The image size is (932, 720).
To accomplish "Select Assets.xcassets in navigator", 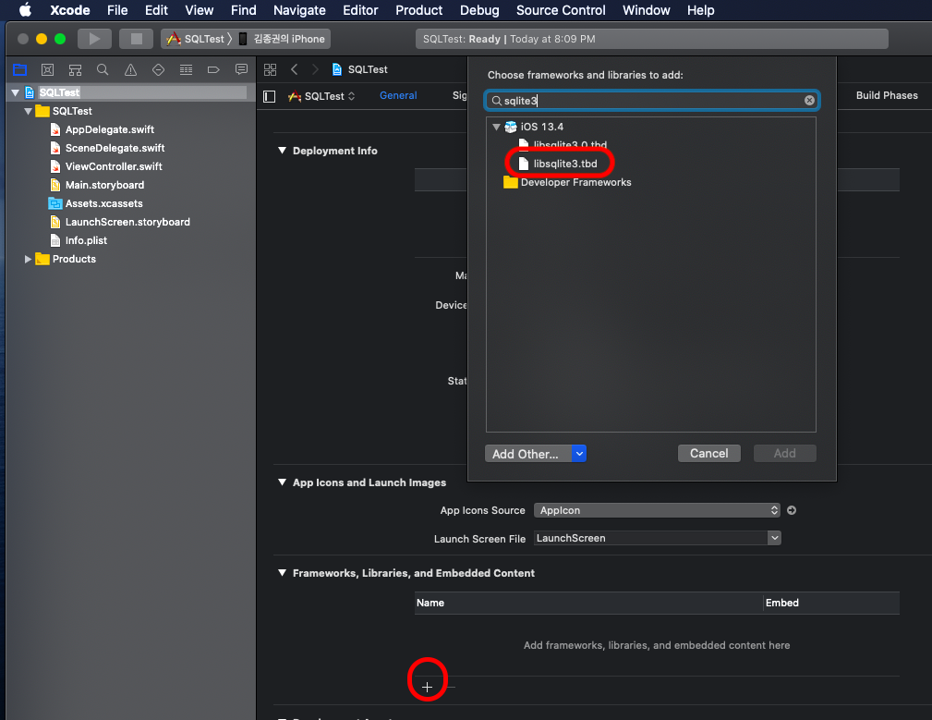I will [103, 203].
